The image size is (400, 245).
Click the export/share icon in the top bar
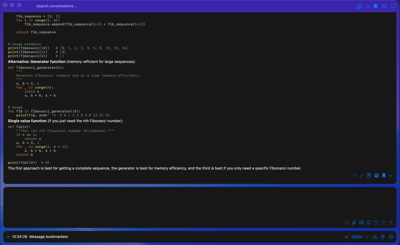point(368,6)
